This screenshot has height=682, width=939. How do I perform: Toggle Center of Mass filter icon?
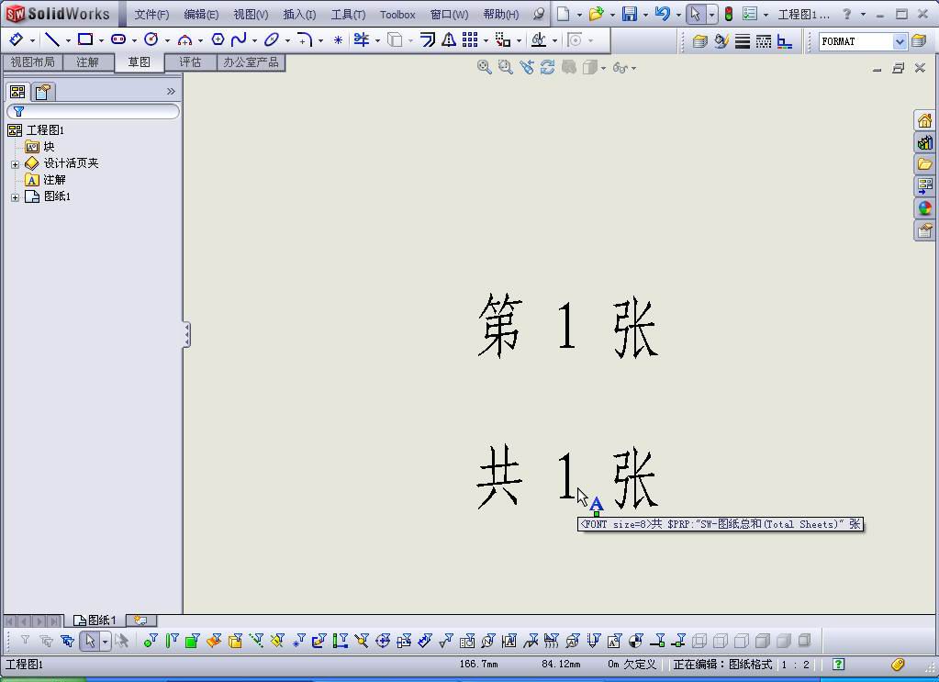[x=636, y=642]
